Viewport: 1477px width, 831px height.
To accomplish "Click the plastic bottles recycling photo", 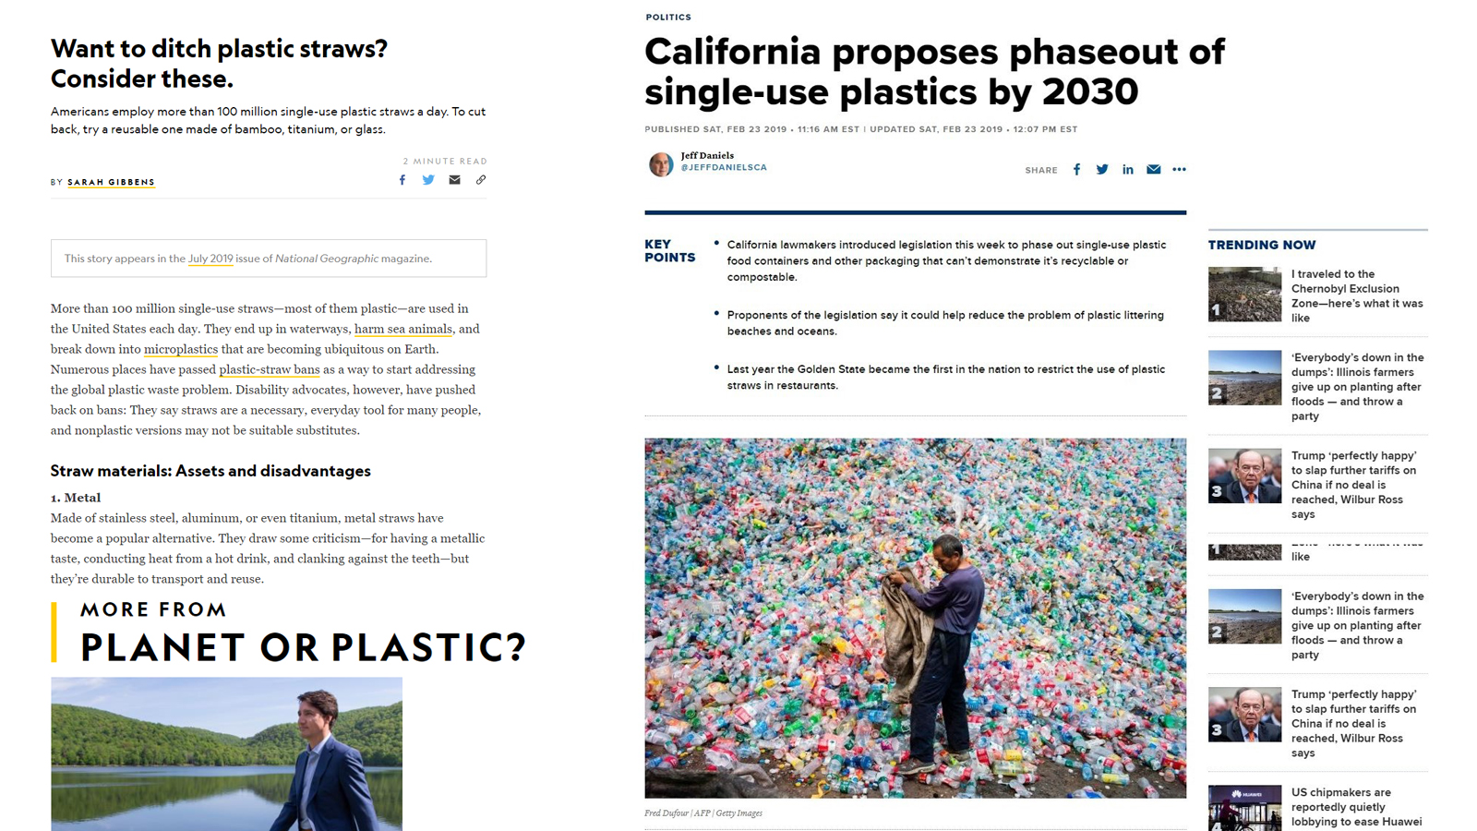I will [916, 618].
